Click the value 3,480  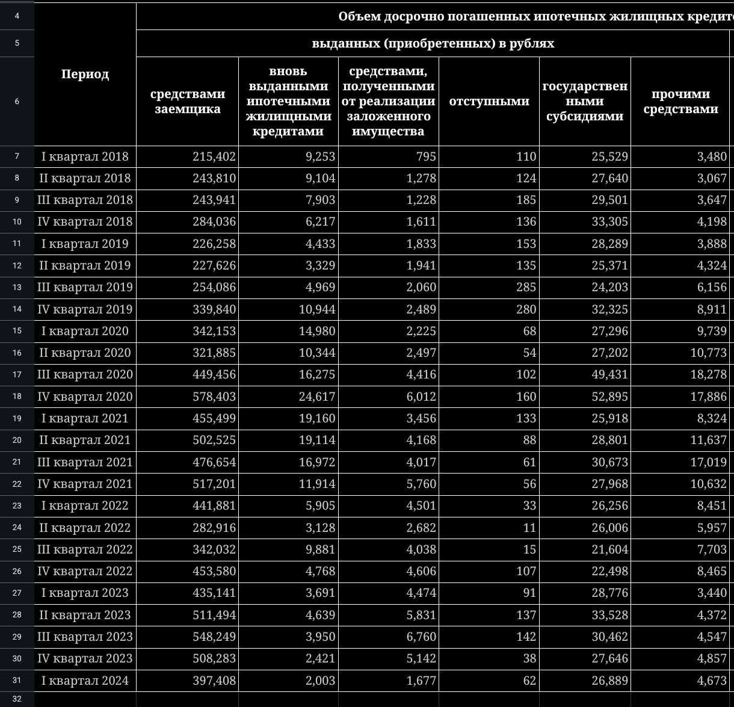(x=680, y=156)
